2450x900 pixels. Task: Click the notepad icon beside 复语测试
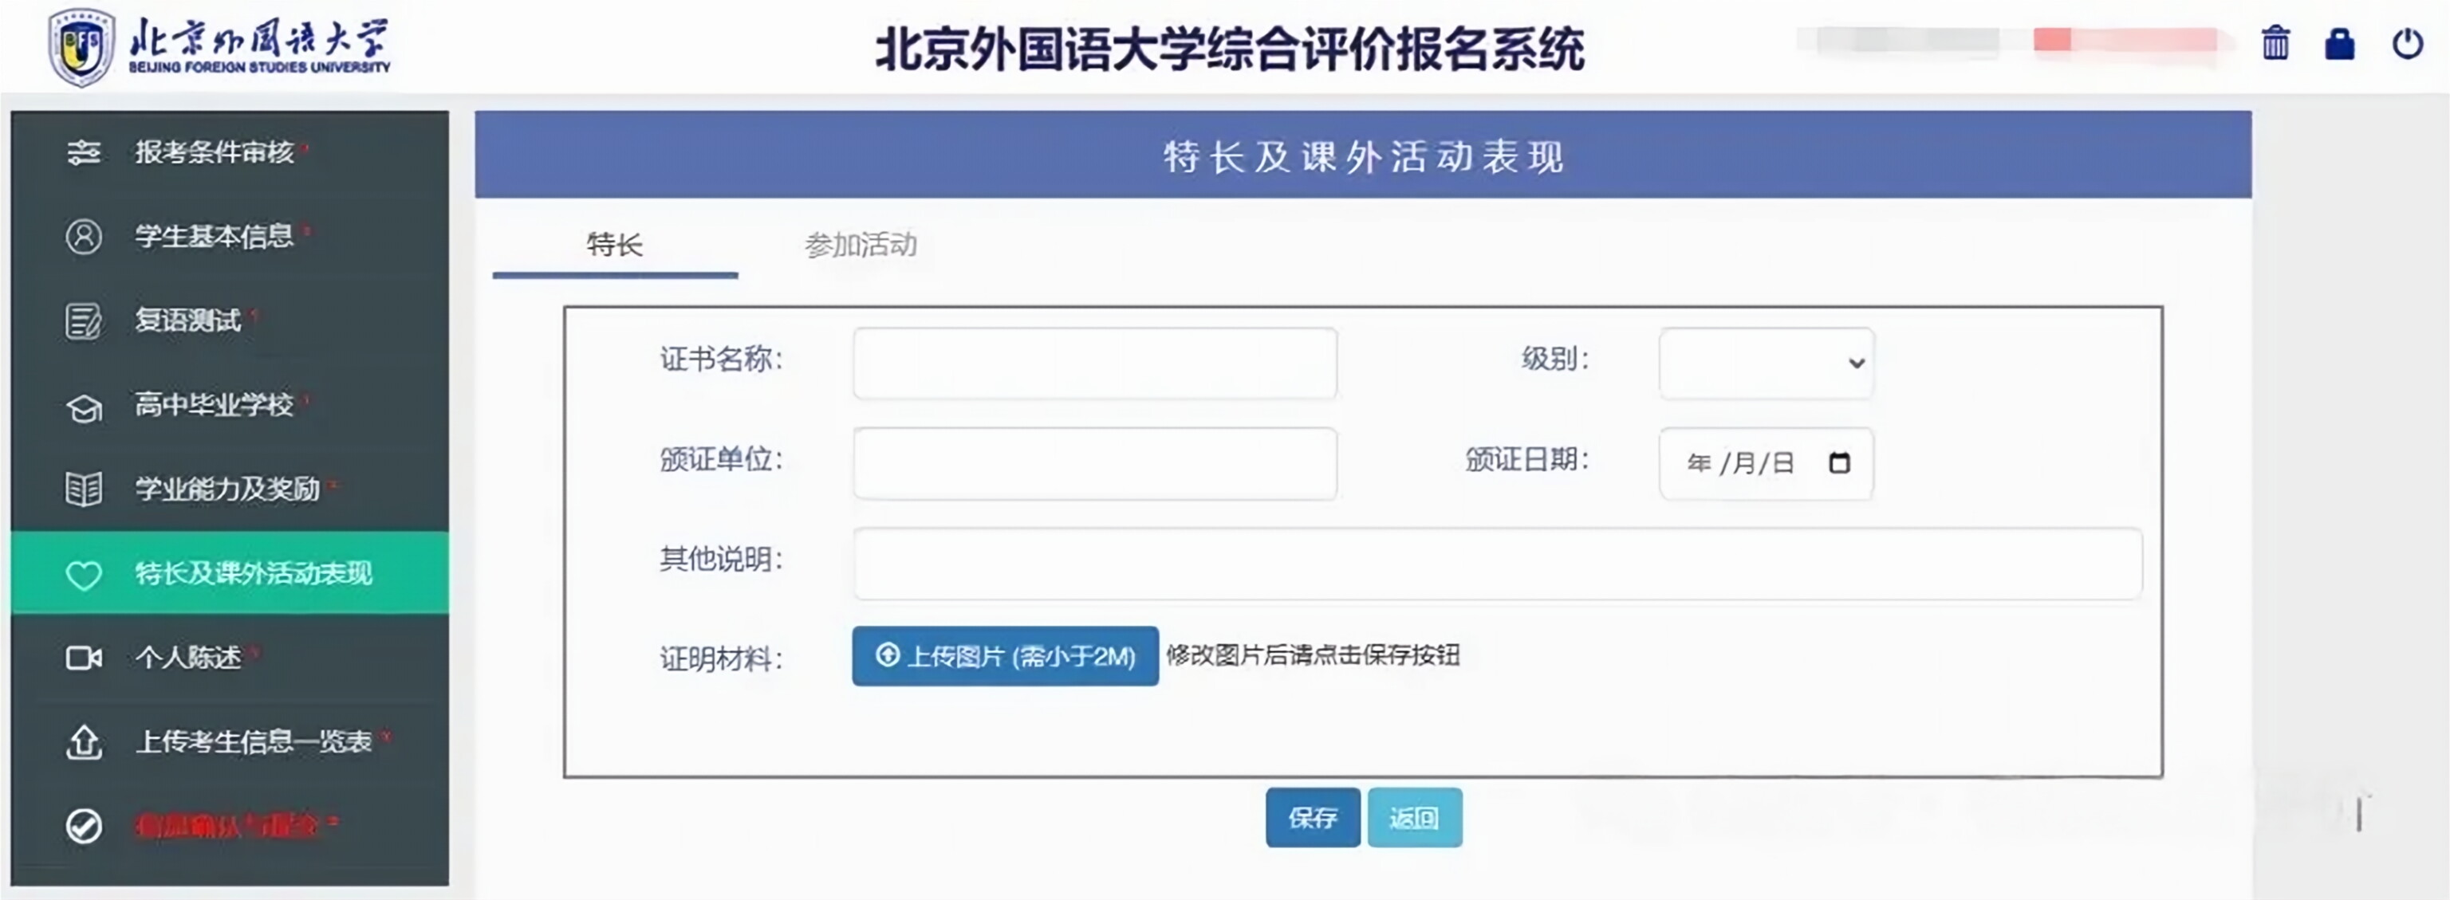pyautogui.click(x=84, y=320)
